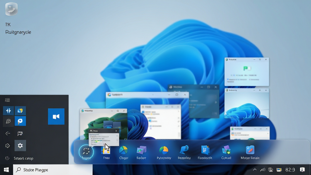Select the Staart catop entry
This screenshot has height=175, width=311.
pos(23,158)
